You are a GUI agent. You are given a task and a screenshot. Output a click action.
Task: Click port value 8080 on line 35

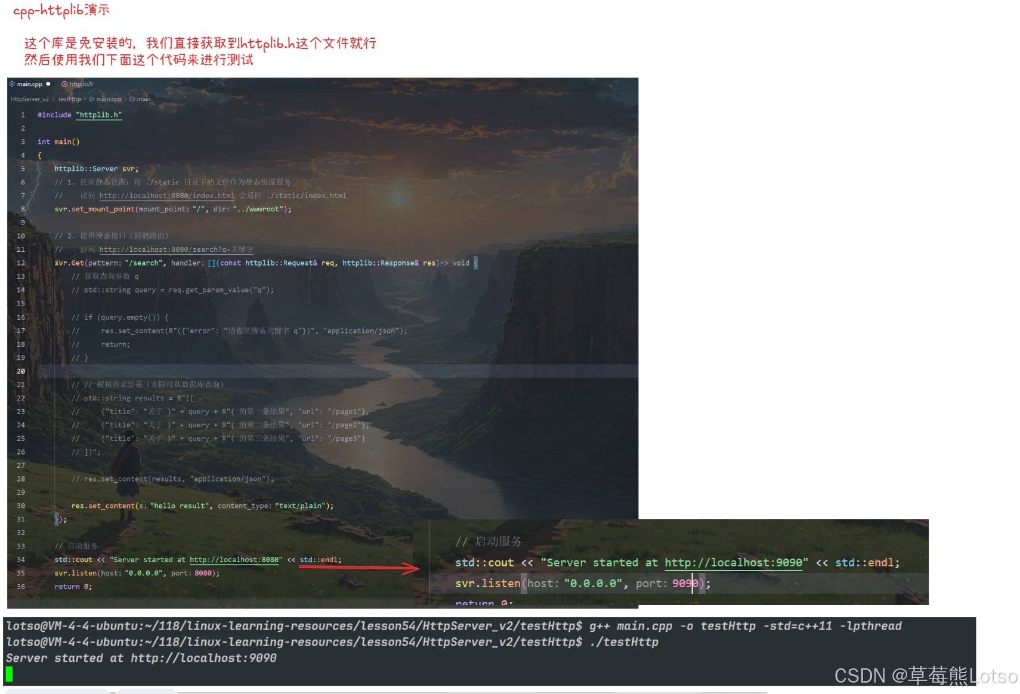pos(203,573)
